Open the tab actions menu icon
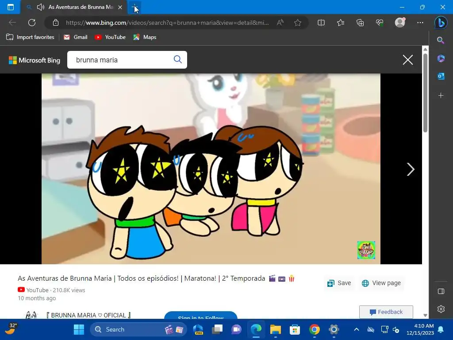 click(x=11, y=7)
